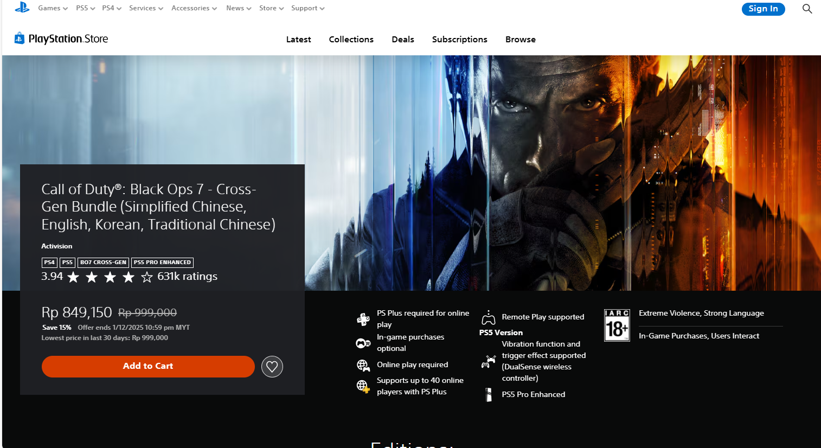Open the Subscriptions tab
The image size is (821, 448).
(459, 40)
